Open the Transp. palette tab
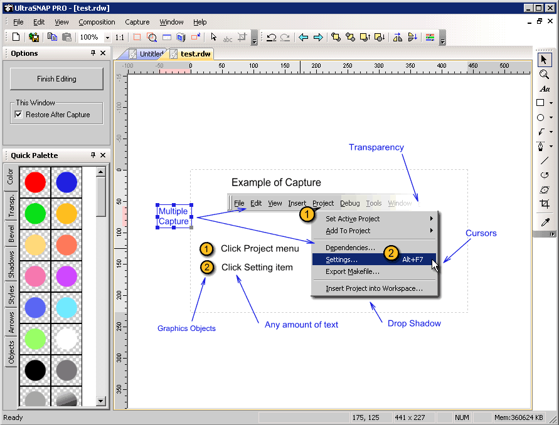The height and width of the screenshot is (425, 559). tap(11, 206)
